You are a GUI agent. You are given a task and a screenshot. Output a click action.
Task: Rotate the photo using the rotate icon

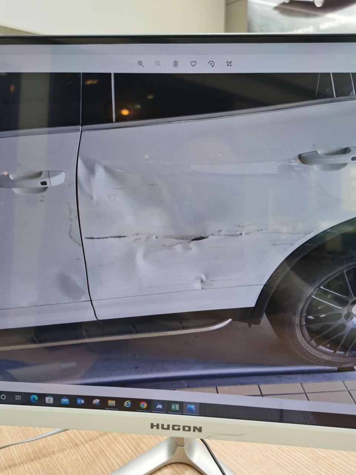coord(211,64)
